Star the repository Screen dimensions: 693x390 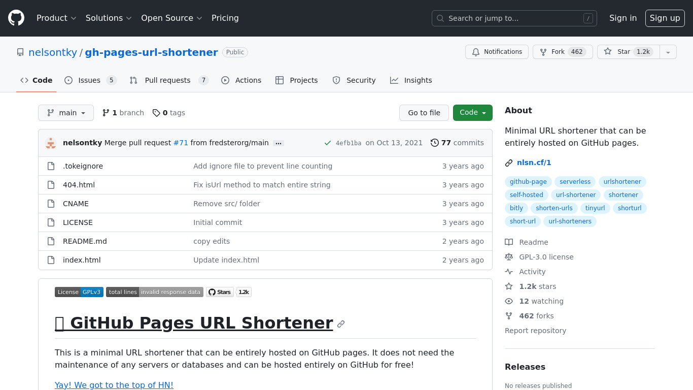point(629,52)
